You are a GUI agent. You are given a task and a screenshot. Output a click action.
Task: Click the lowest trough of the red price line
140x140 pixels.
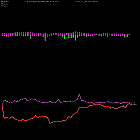click(50, 123)
